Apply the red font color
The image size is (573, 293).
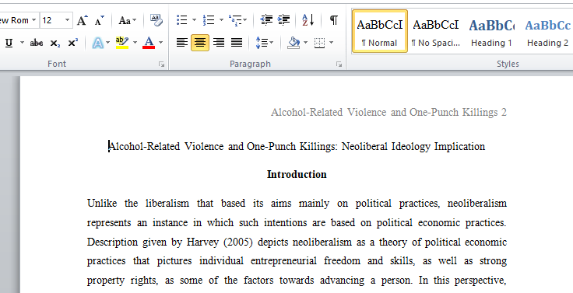coord(149,43)
